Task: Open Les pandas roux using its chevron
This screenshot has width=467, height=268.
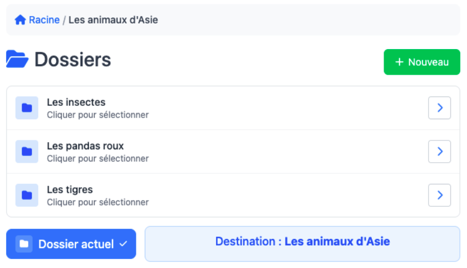Action: (x=439, y=152)
